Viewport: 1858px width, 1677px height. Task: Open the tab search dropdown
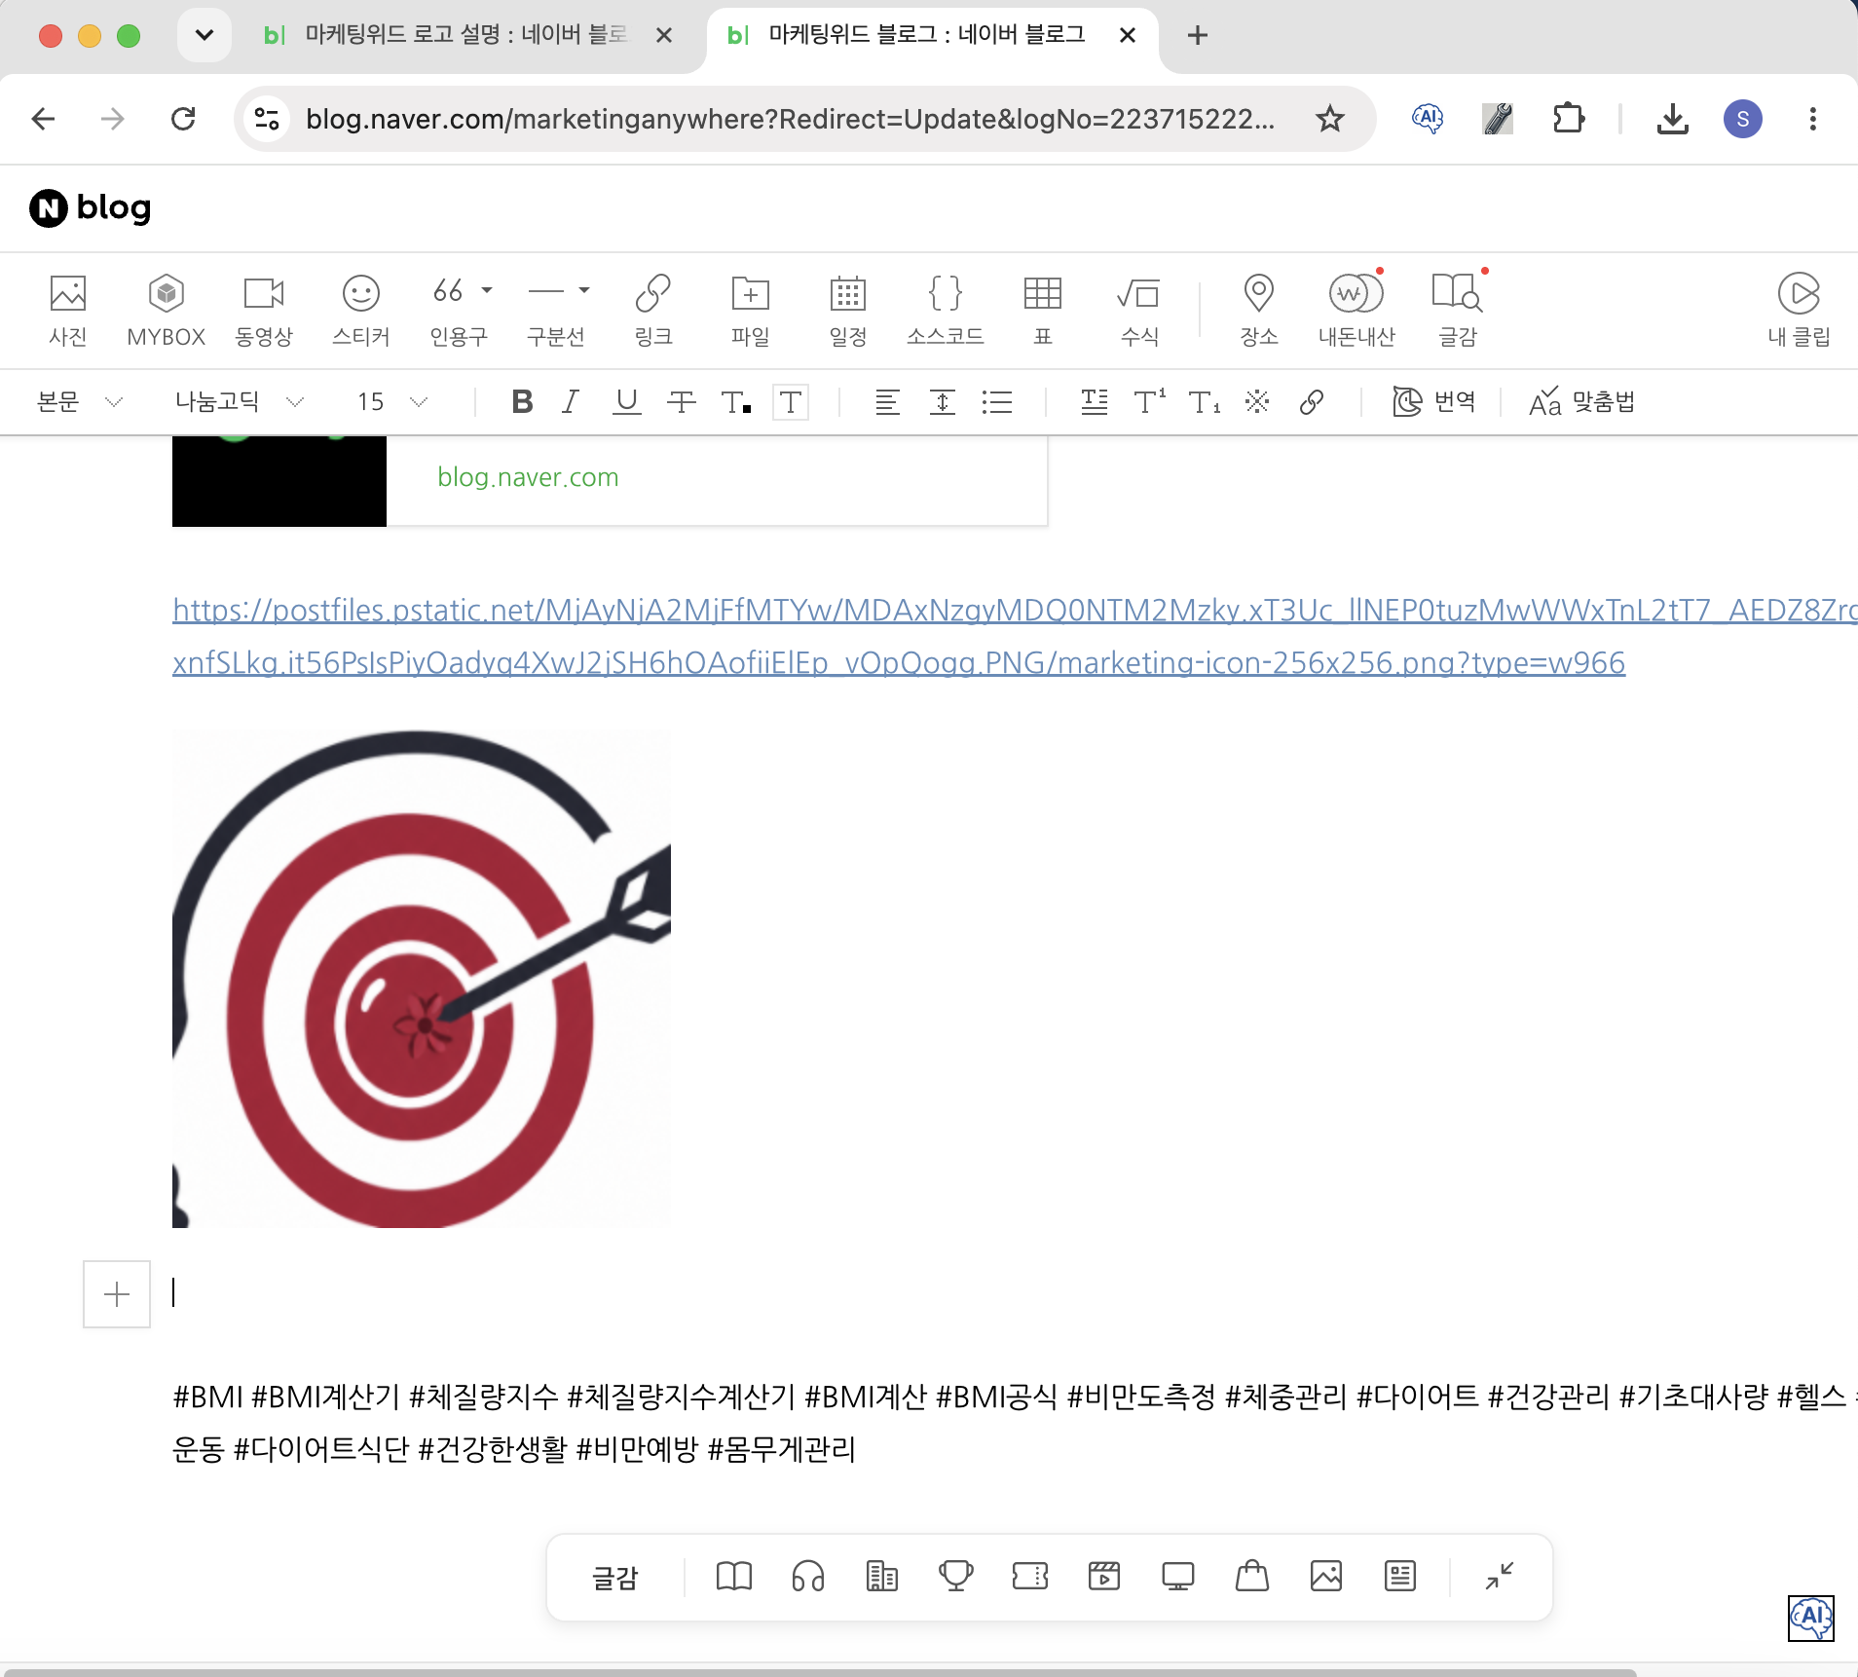(x=204, y=35)
